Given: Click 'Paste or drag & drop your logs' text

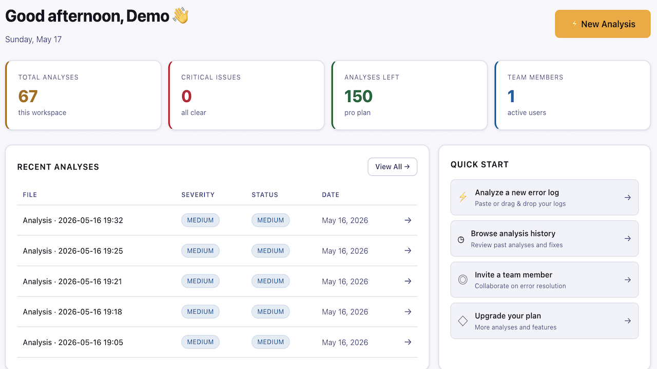Looking at the screenshot, I should pyautogui.click(x=520, y=203).
